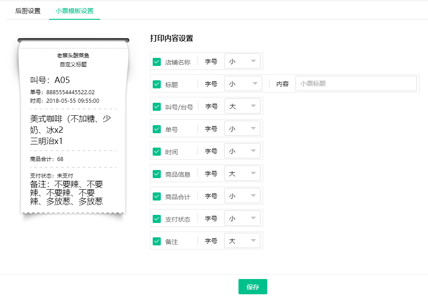428x301 pixels.
Task: Disable the 叫号/台号 print option
Action: pos(156,106)
